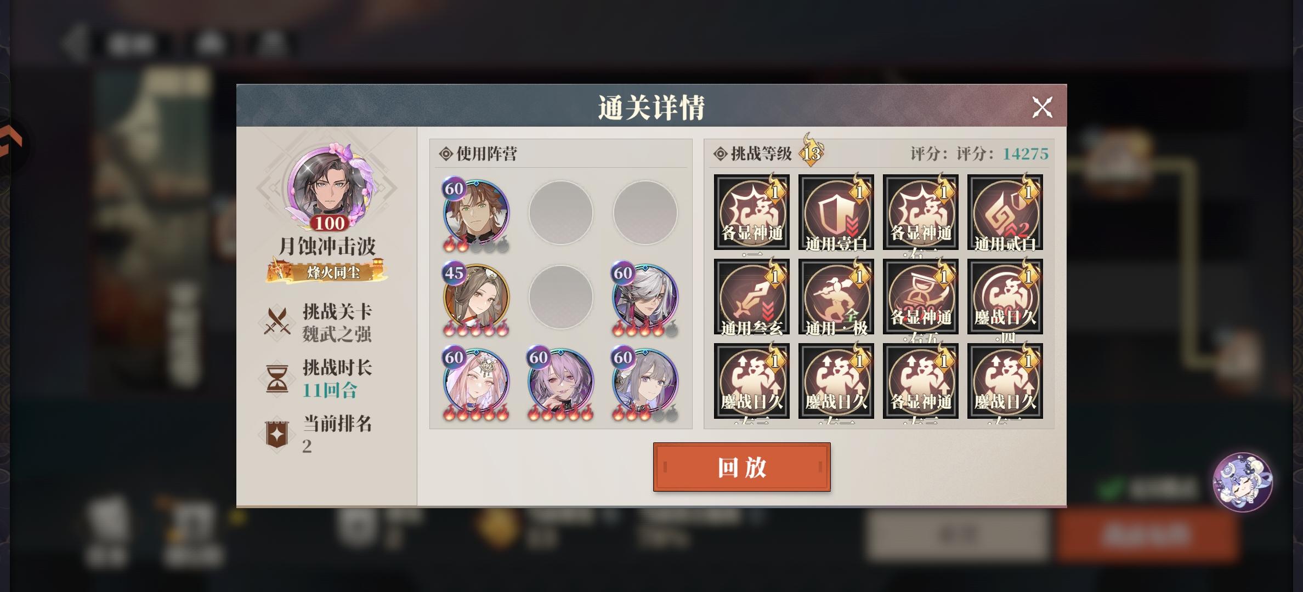Tap the hourglass 各显神通 challenge icon
1303x592 pixels.
pyautogui.click(x=920, y=297)
